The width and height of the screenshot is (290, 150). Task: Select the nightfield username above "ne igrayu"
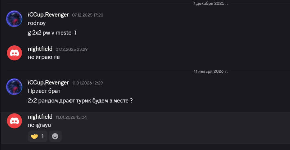click(40, 117)
